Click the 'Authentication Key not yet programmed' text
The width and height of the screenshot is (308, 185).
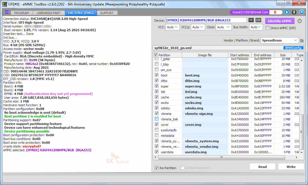pyautogui.click(x=58, y=94)
